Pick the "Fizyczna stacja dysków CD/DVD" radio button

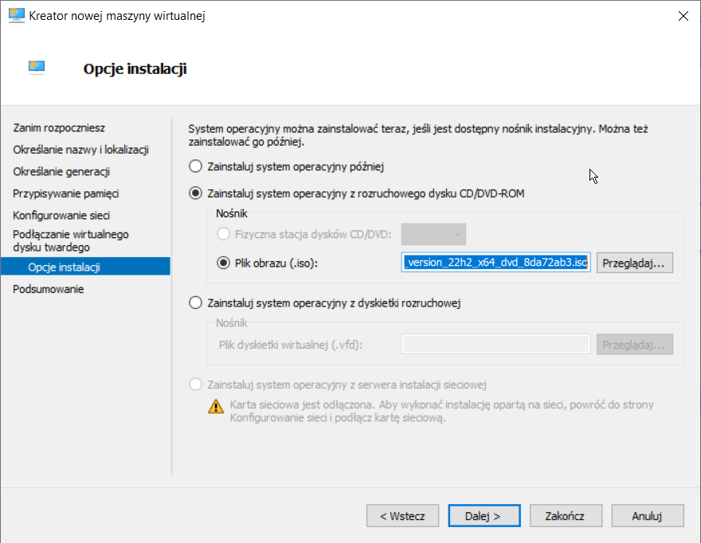pos(224,234)
